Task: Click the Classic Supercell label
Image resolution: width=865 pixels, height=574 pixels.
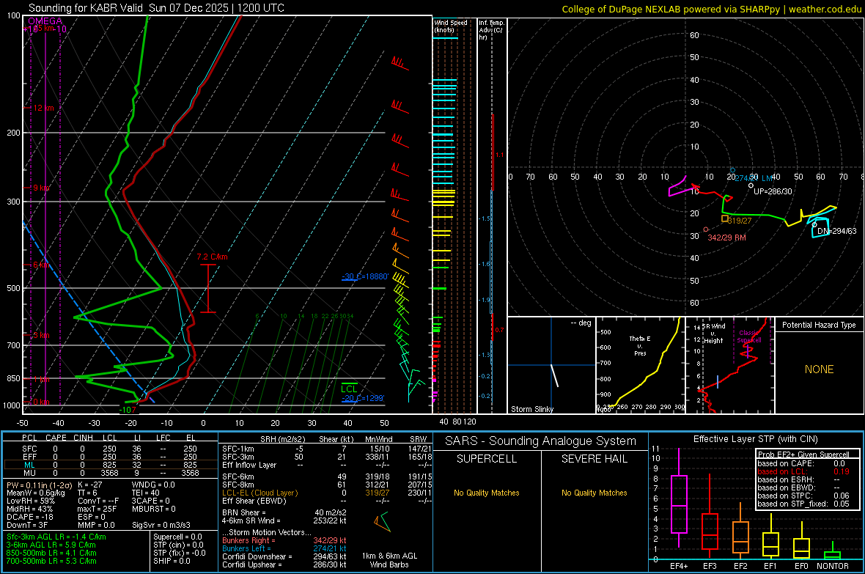Action: coord(748,336)
